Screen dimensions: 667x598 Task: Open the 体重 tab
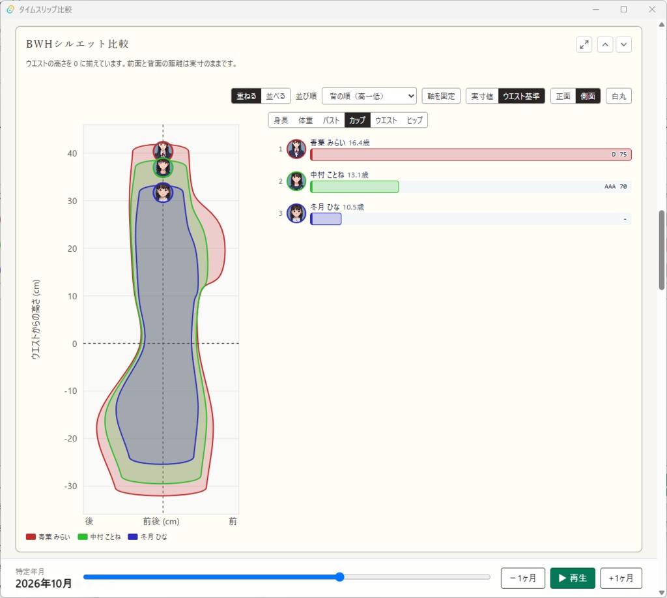pos(305,120)
